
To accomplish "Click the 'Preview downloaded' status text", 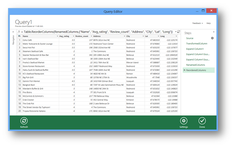I will click(x=29, y=26).
